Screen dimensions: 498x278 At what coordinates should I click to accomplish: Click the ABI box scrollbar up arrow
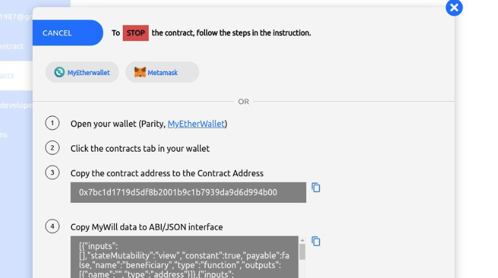point(302,240)
